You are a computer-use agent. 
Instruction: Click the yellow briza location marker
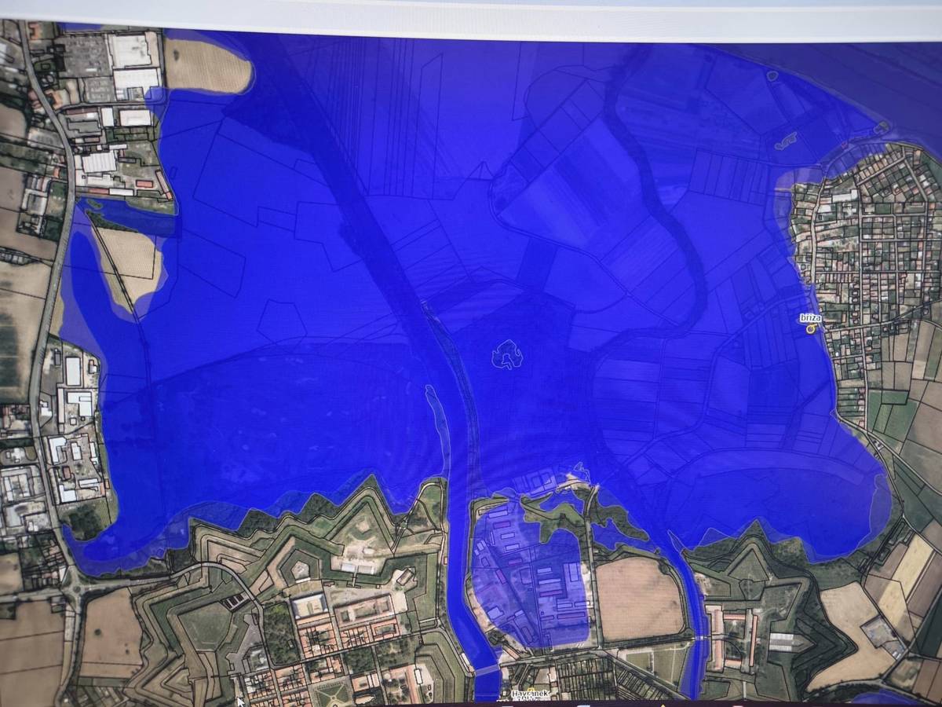click(x=811, y=328)
